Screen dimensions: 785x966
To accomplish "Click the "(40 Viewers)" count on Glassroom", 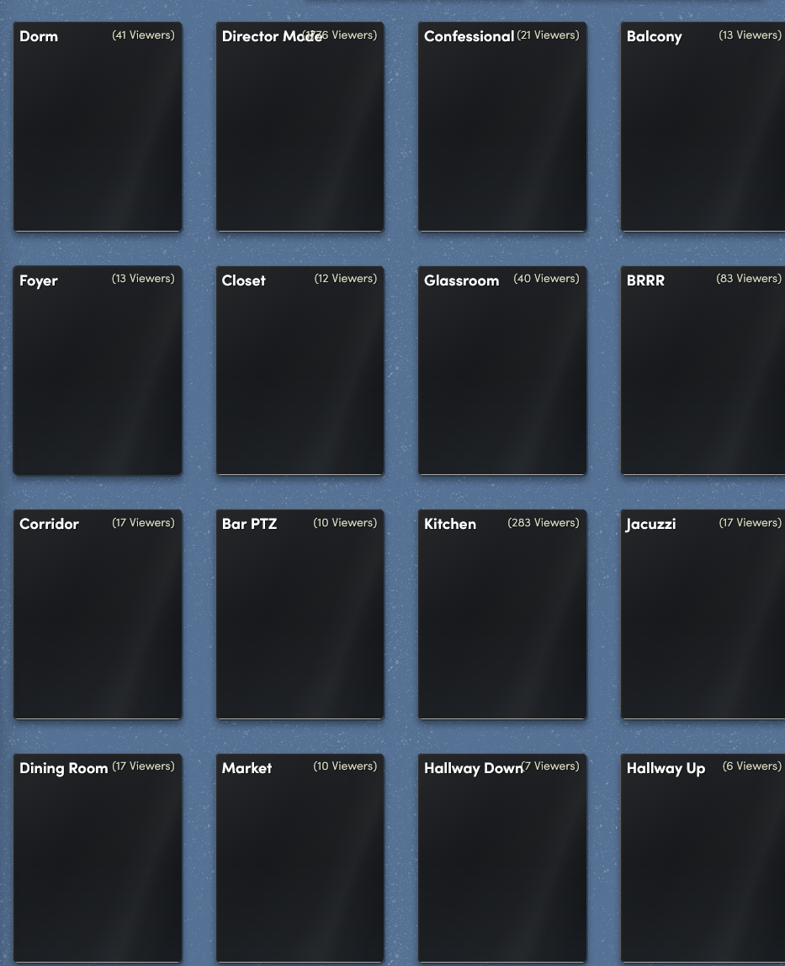I will coord(546,279).
